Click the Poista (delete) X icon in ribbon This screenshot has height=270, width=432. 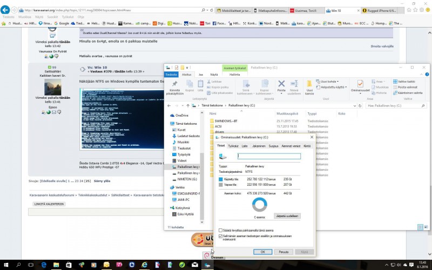pos(281,83)
